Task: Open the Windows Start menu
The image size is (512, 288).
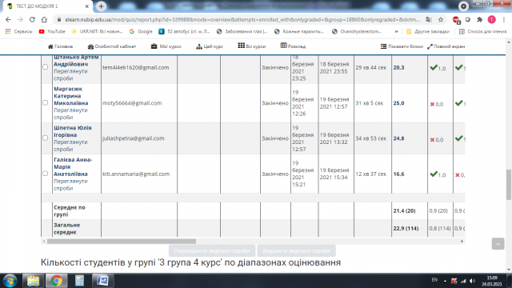Action: click(10, 281)
